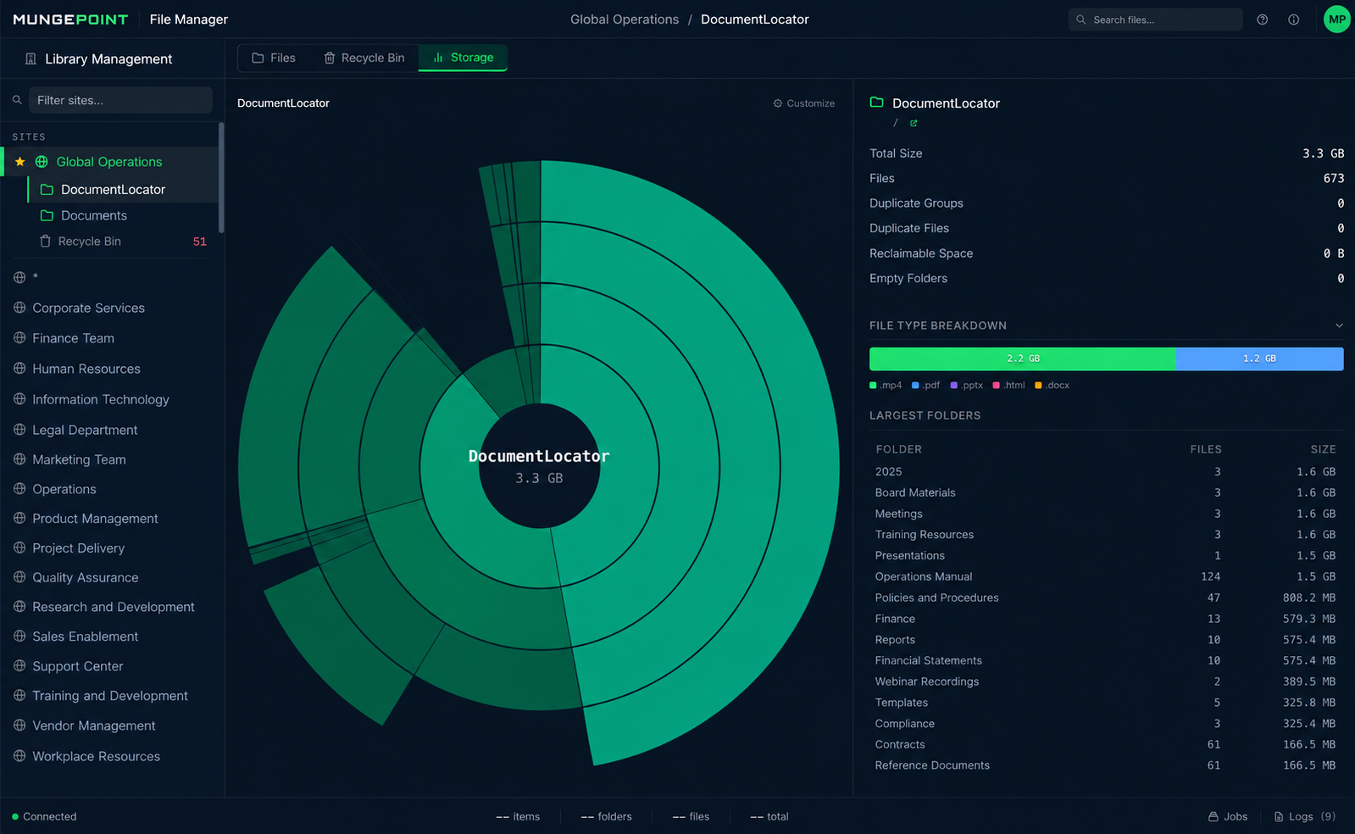Click the blue 1.2 GB pdf bar segment
This screenshot has height=834, width=1355.
(1259, 359)
